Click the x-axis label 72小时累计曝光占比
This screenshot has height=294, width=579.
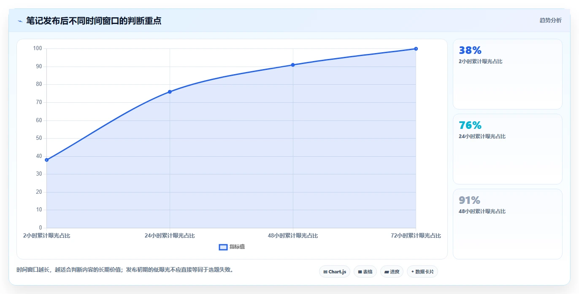pos(416,236)
